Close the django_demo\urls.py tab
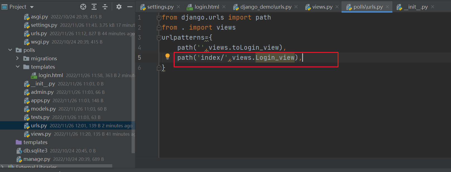451x172 pixels. 296,7
